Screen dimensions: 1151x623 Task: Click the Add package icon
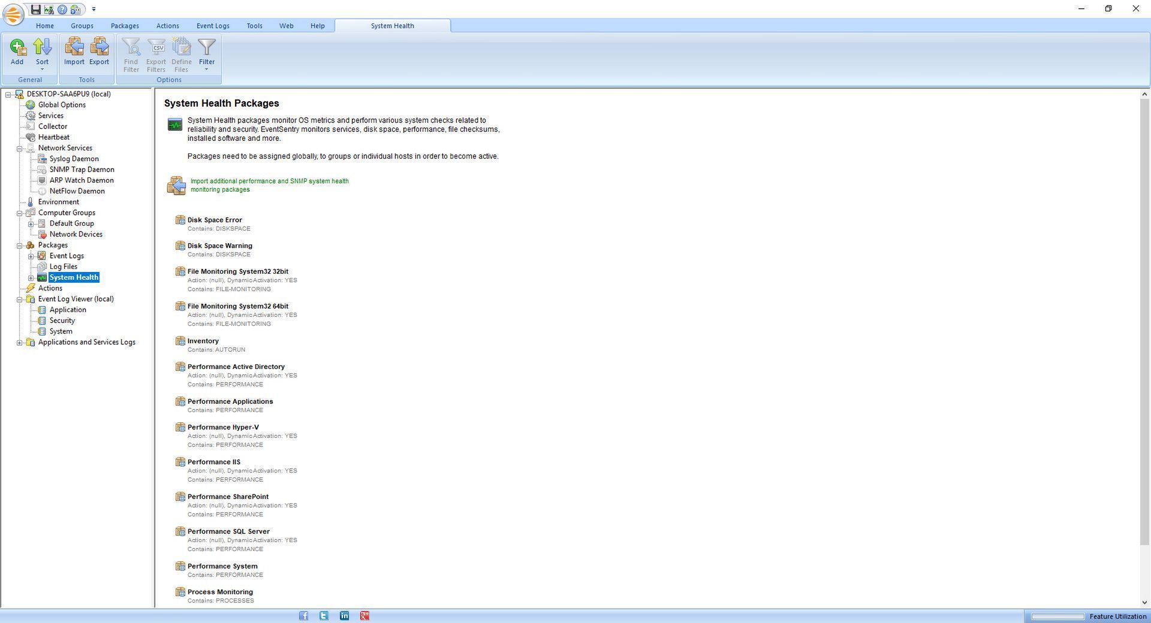[x=17, y=52]
